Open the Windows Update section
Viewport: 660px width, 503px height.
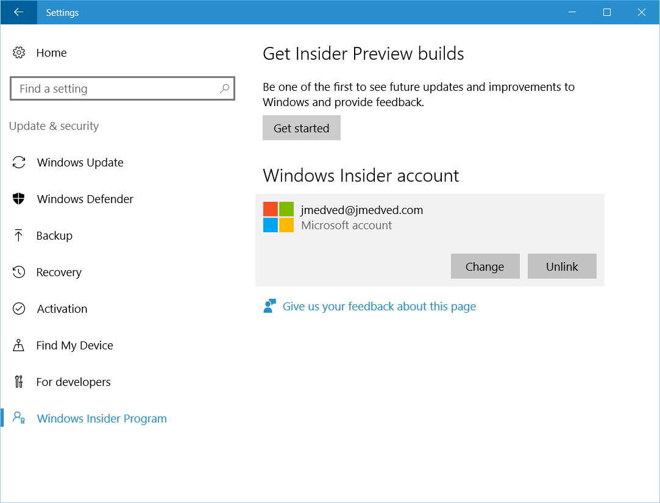tap(80, 163)
